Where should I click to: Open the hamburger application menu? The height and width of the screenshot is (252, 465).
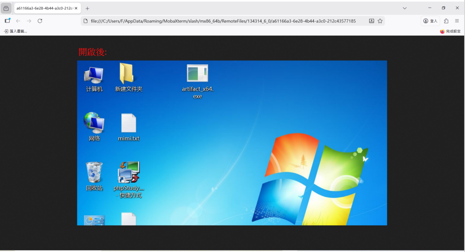click(457, 21)
